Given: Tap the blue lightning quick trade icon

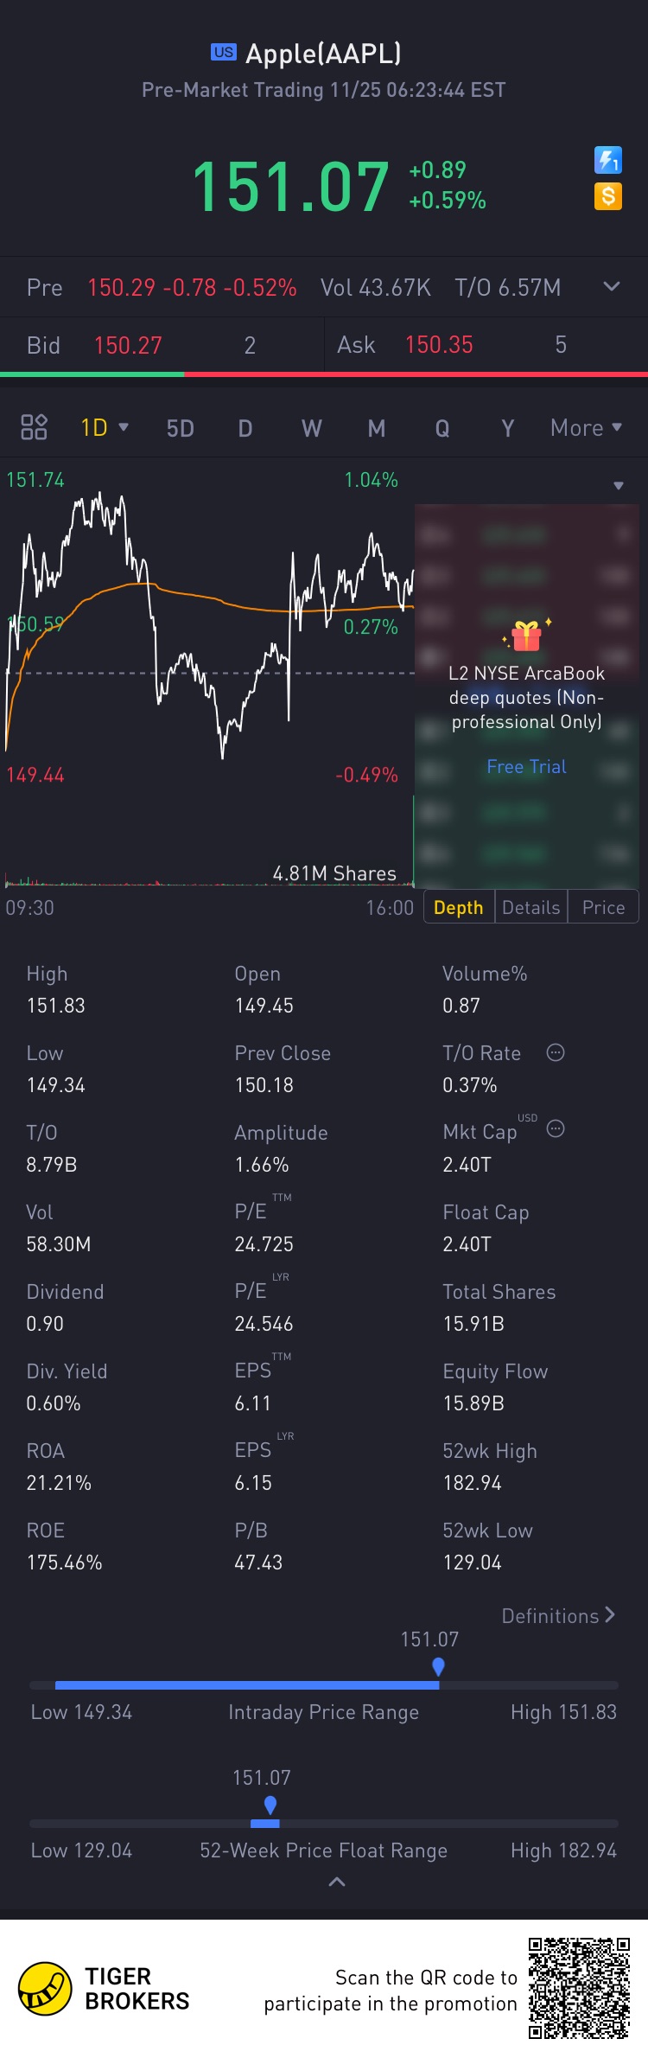Looking at the screenshot, I should (608, 160).
